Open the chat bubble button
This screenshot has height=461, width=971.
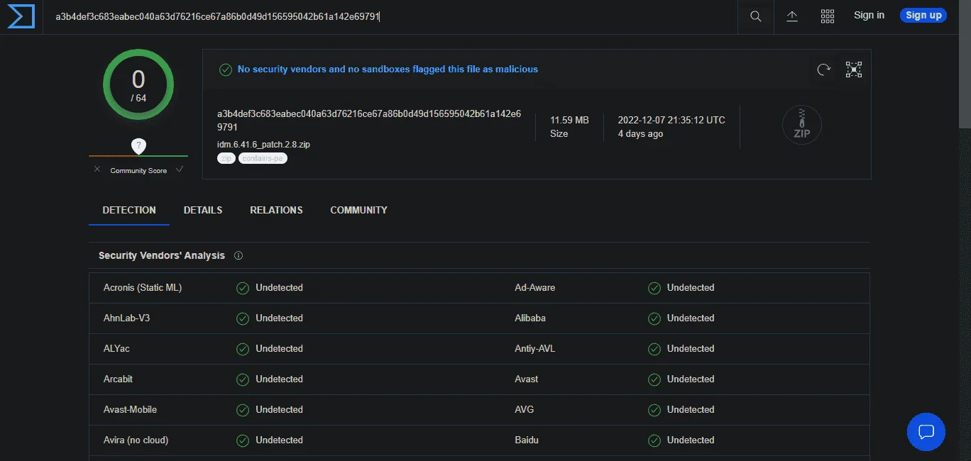point(926,432)
